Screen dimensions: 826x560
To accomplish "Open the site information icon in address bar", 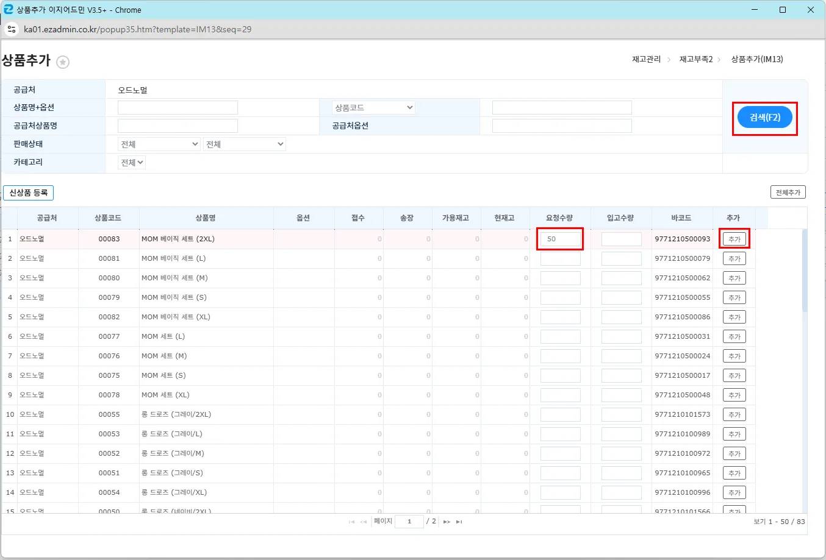I will 12,29.
